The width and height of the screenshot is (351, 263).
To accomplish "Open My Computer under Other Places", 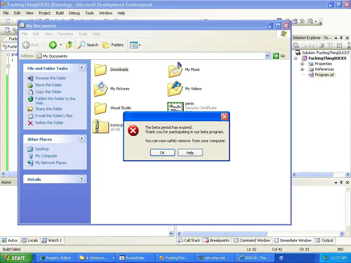I will pos(46,156).
